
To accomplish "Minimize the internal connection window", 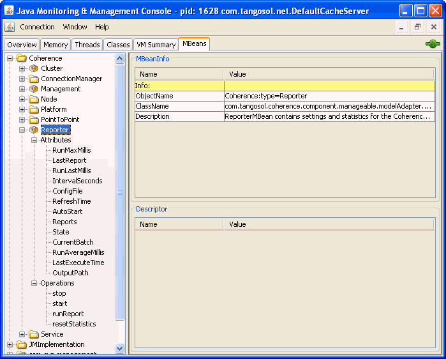I will tap(401, 27).
